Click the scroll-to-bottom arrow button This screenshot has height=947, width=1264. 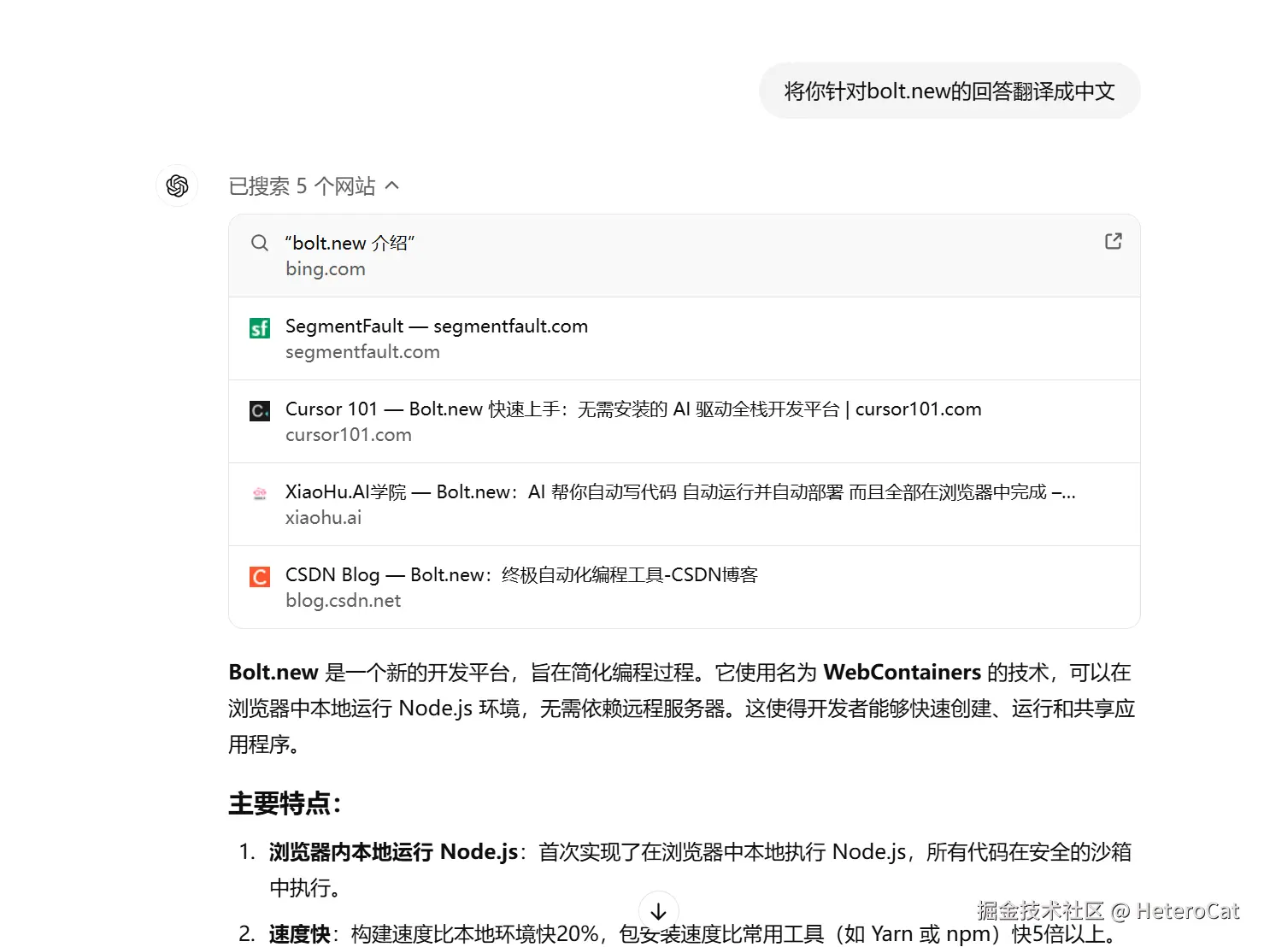(659, 911)
